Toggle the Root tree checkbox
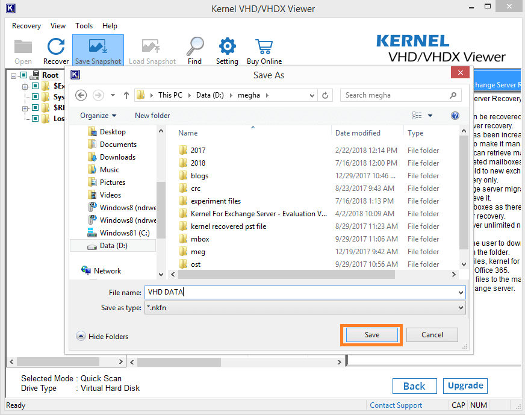Image resolution: width=528 pixels, height=415 pixels. click(24, 75)
